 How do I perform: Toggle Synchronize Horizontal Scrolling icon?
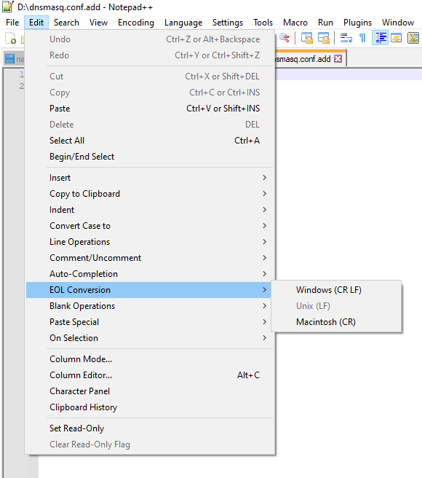click(x=323, y=38)
